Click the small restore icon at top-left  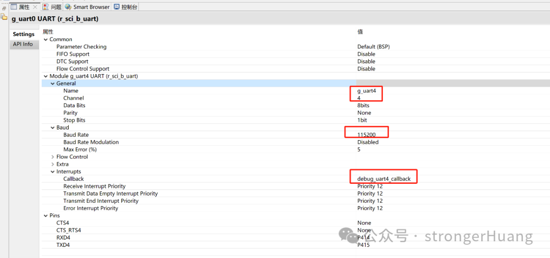click(4, 8)
